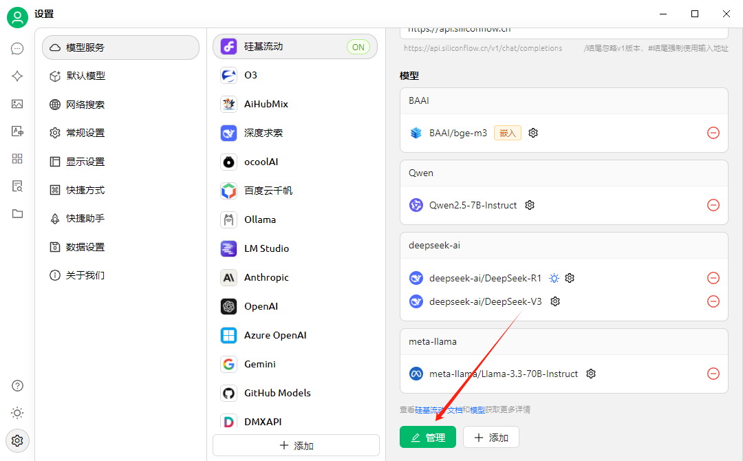Open 关于我们 settings section
The image size is (743, 461).
[x=121, y=275]
